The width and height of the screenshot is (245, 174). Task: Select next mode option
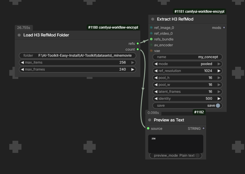coord(219,64)
